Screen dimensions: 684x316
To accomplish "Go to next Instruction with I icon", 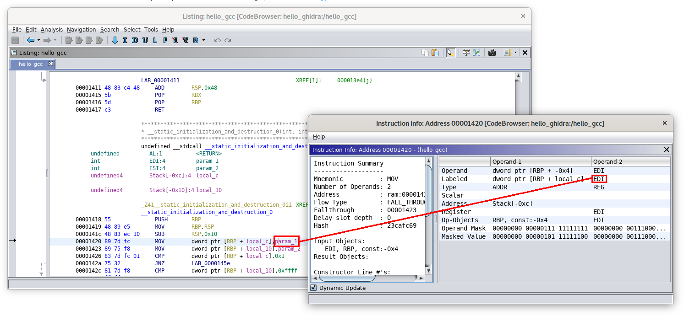I will [x=125, y=40].
